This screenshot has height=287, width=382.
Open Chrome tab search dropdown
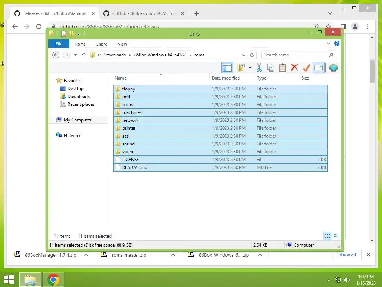tap(330, 13)
